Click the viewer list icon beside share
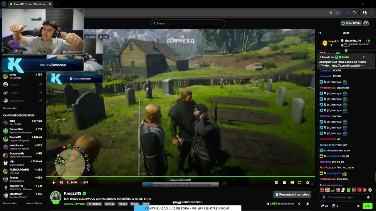The image size is (376, 211). (308, 204)
